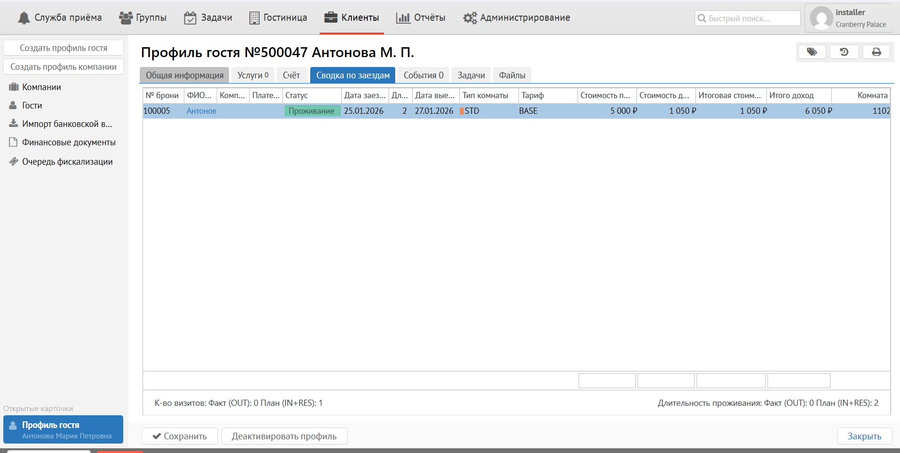Open the Задачи top menu
This screenshot has width=900, height=453.
[208, 18]
